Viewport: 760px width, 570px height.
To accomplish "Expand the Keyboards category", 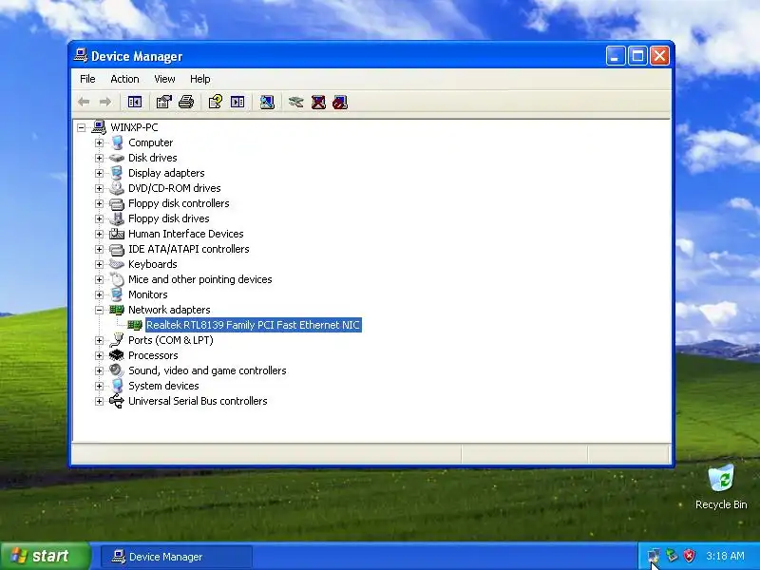I will (x=99, y=264).
